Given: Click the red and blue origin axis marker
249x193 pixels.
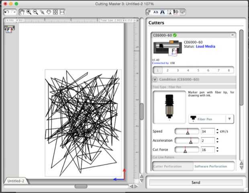Looking at the screenshot, I should 120,175.
